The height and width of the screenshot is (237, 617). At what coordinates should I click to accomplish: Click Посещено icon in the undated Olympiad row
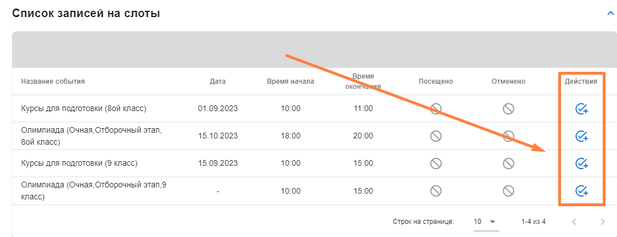435,191
